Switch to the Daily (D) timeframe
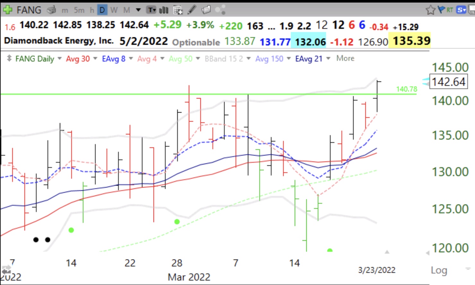The width and height of the screenshot is (475, 285). tap(102, 10)
